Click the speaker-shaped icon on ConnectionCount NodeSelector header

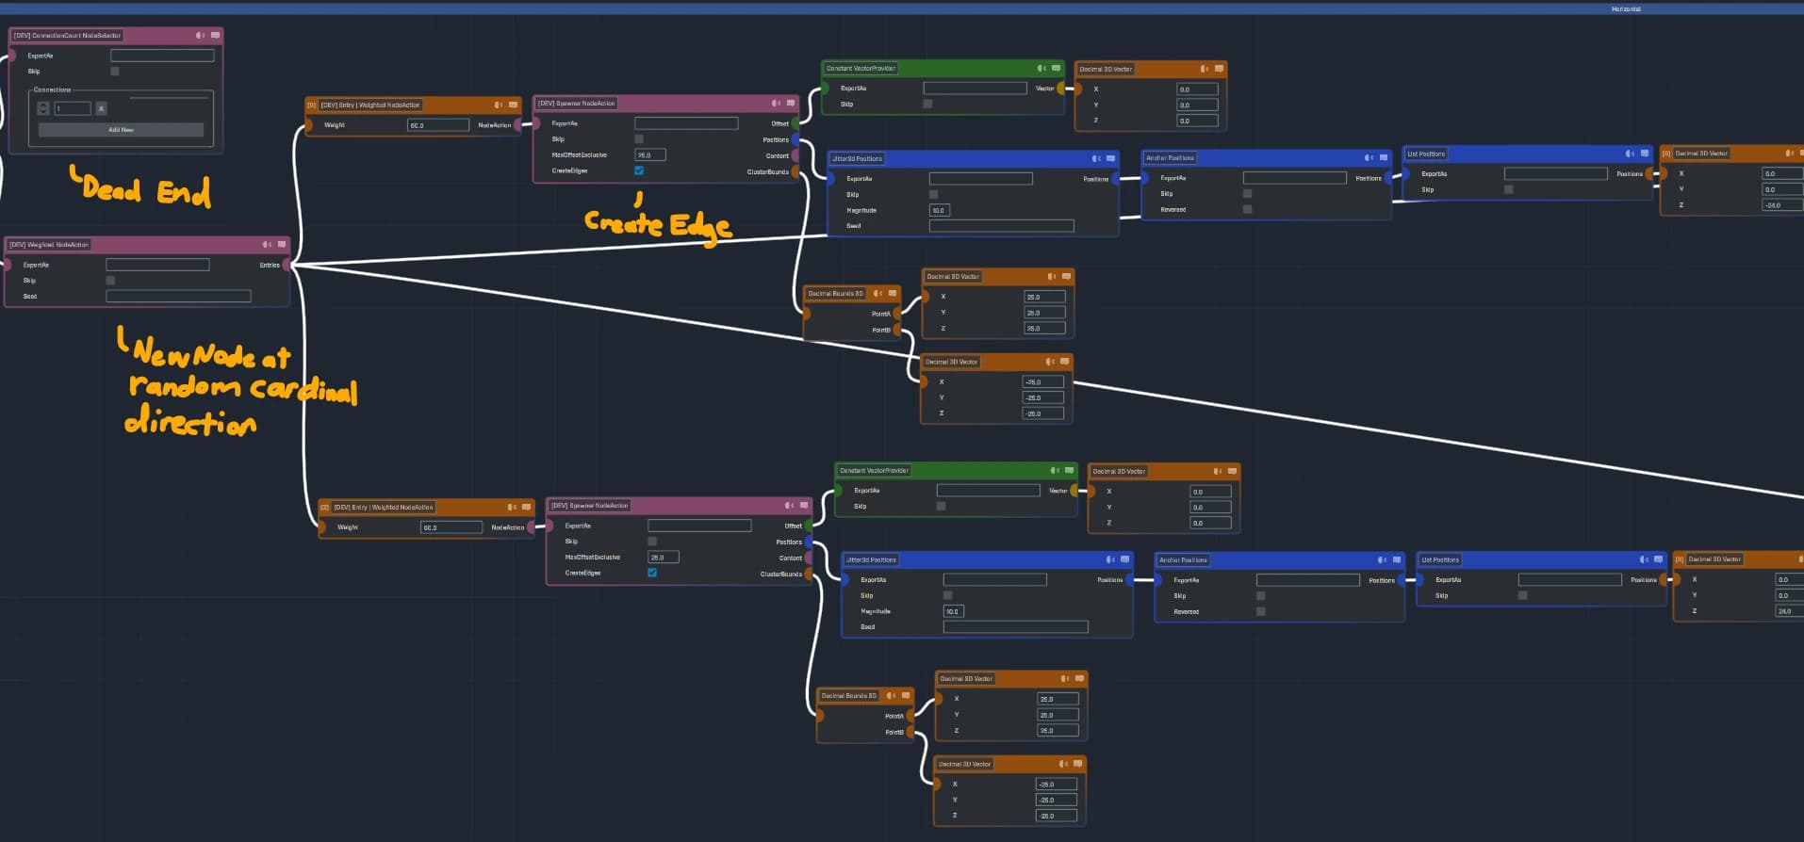[x=200, y=35]
